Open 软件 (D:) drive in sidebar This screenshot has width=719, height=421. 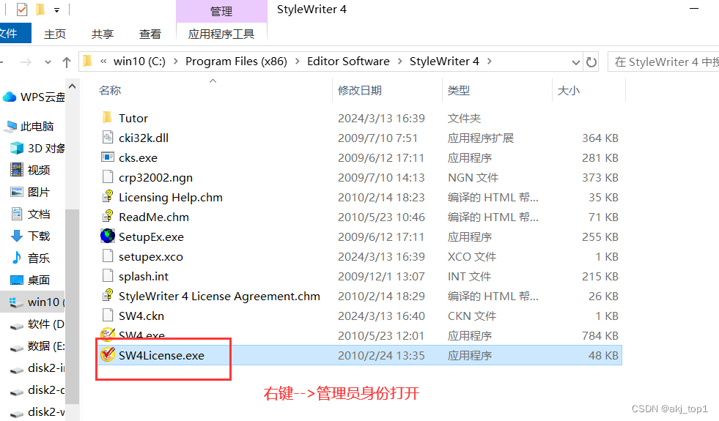coord(37,324)
